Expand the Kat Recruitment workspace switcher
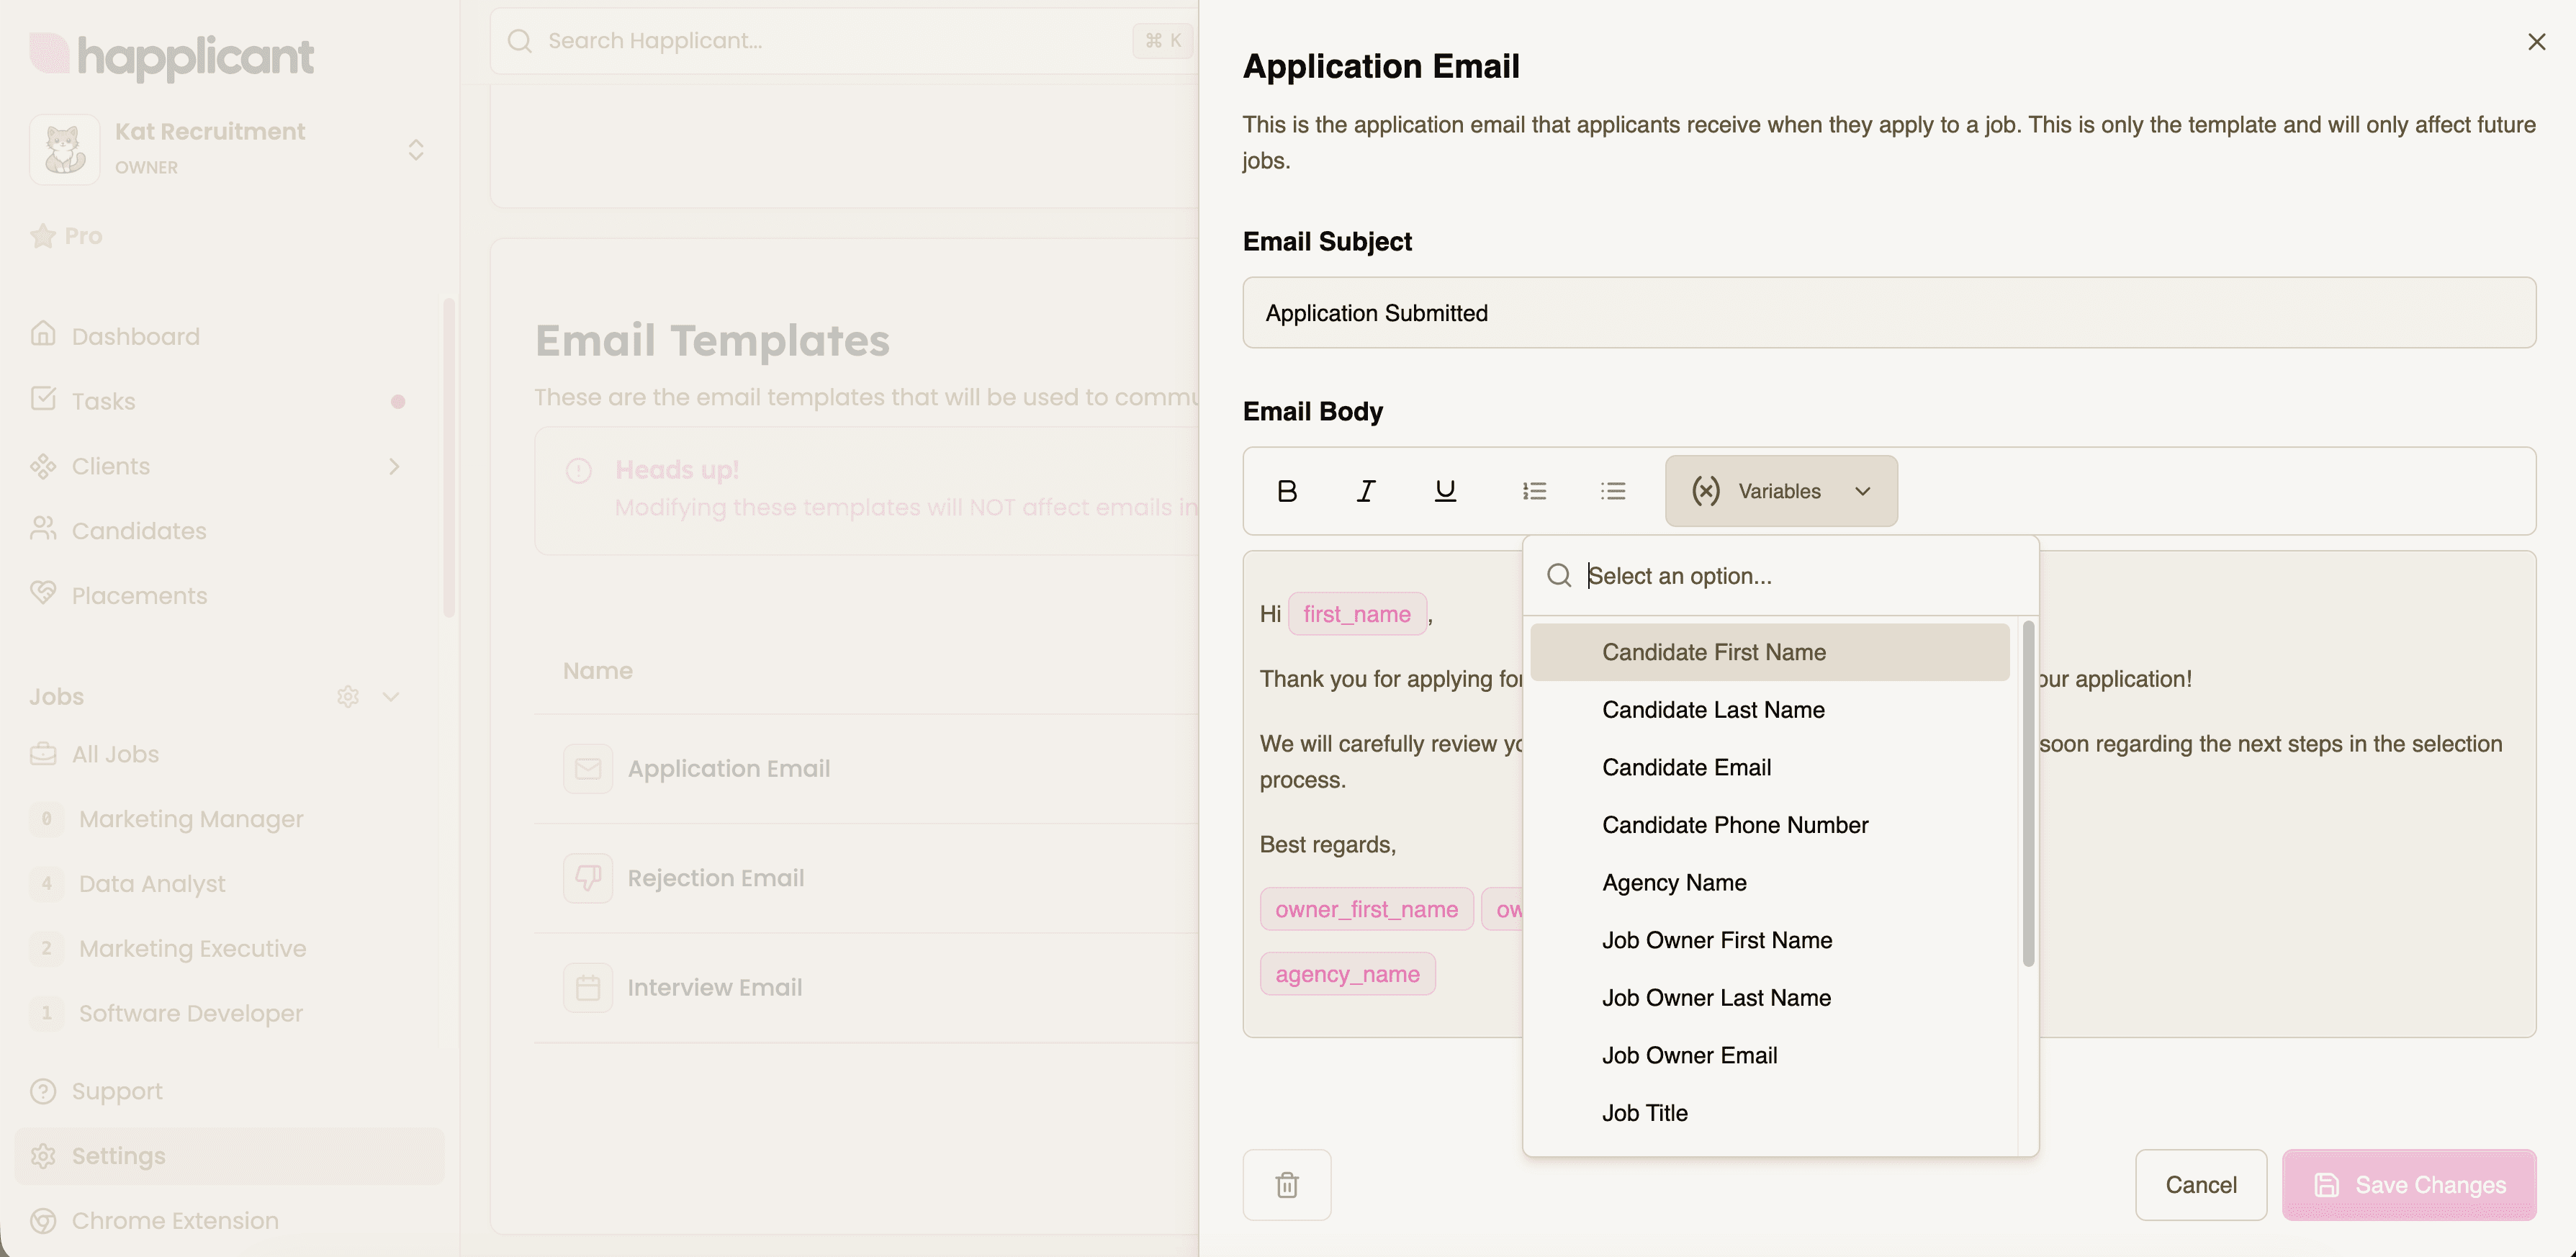The width and height of the screenshot is (2576, 1257). (416, 150)
